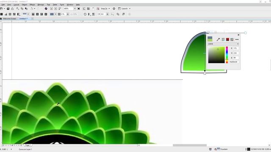Toggle Show rulers button
The height and width of the screenshot is (152, 271).
coord(84,8)
